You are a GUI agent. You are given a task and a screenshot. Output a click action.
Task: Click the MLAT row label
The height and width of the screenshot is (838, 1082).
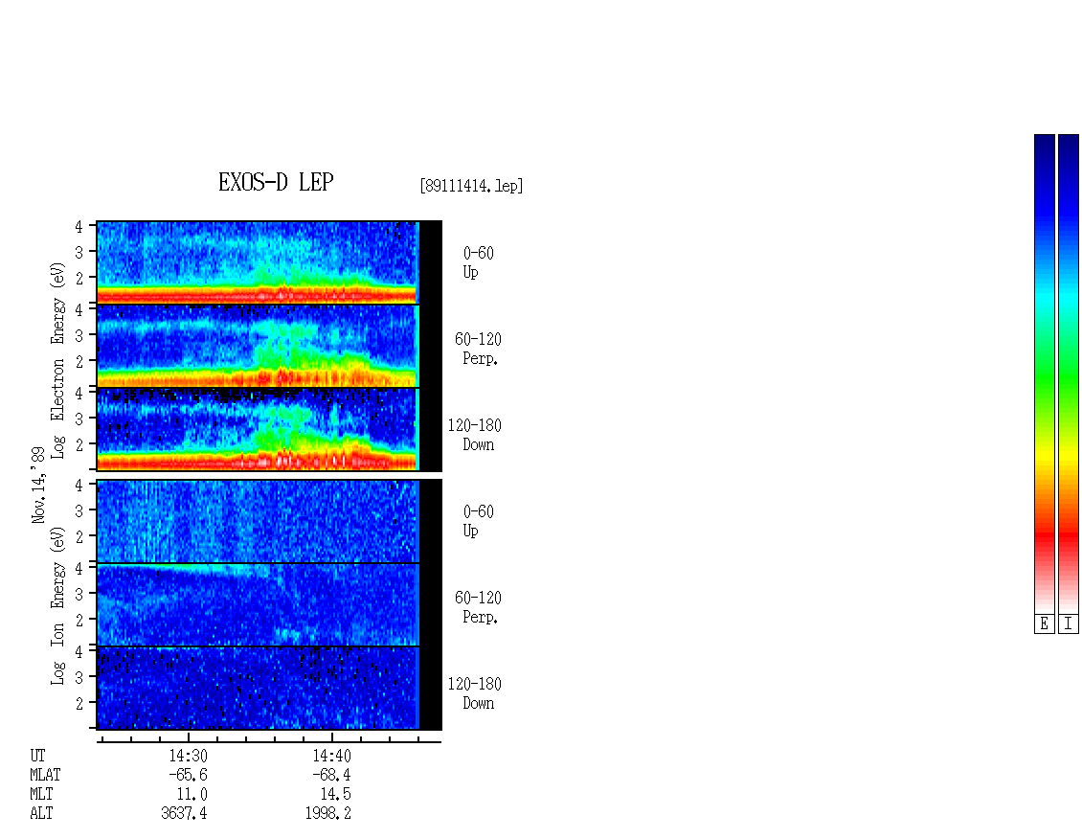[45, 775]
